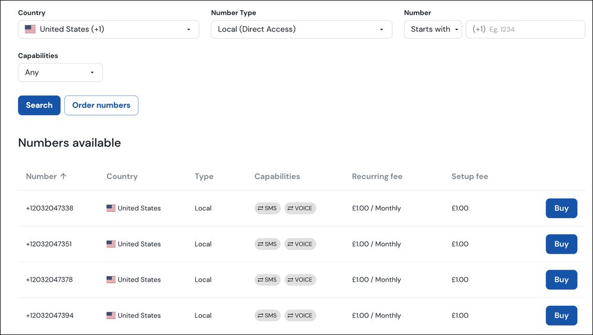Click VOICE badge for +12032047338
Image resolution: width=593 pixels, height=335 pixels.
(300, 208)
